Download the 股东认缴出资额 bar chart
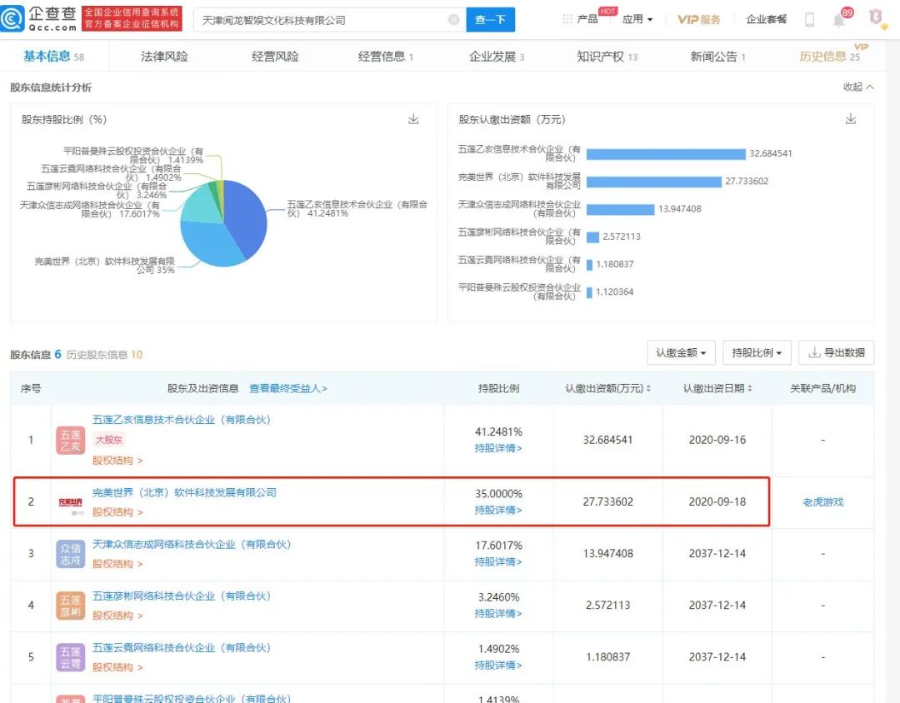This screenshot has height=703, width=900. [851, 119]
